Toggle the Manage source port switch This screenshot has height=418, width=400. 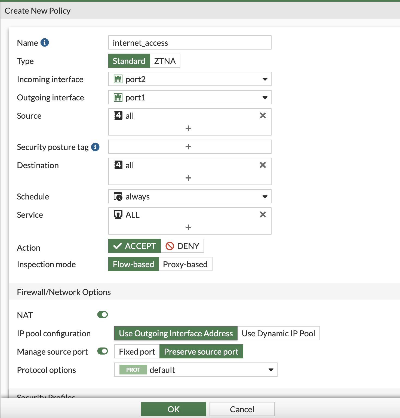pos(103,351)
